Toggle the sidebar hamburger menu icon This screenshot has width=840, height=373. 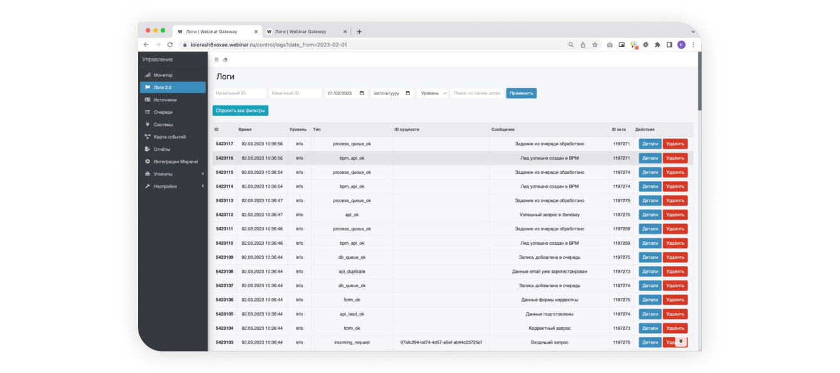(216, 59)
